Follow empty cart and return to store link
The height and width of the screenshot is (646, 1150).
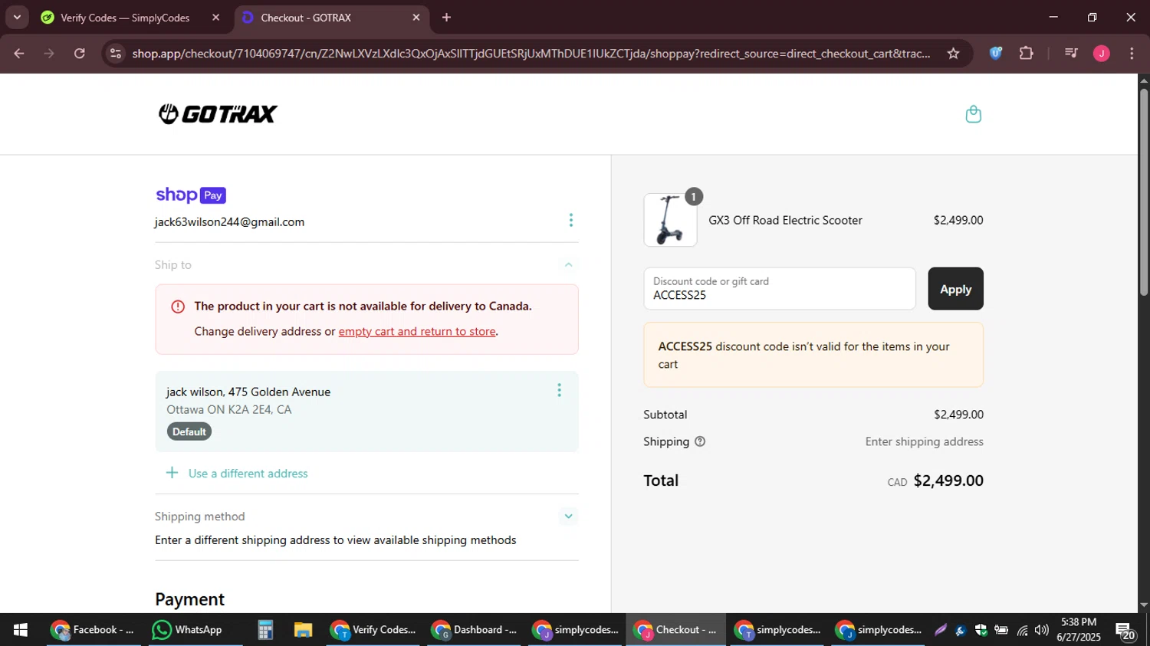(x=417, y=332)
